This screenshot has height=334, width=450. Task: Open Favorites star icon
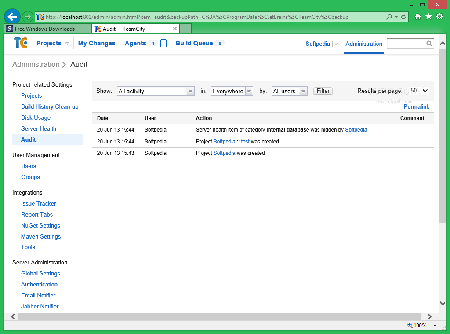428,16
